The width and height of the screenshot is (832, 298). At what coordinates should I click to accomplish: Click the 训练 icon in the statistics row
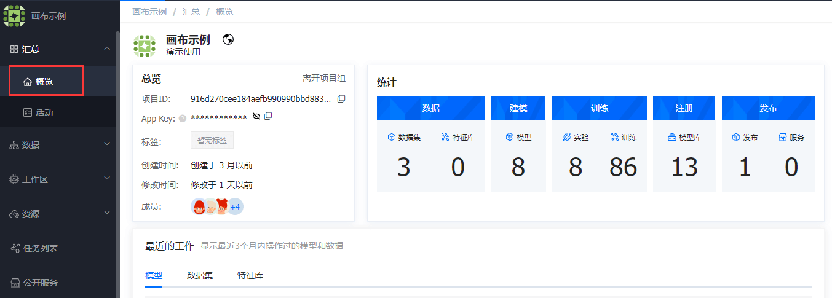[x=614, y=137]
